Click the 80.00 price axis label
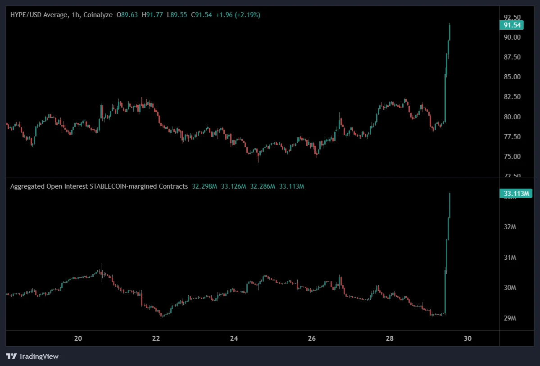The height and width of the screenshot is (366, 540). (512, 117)
